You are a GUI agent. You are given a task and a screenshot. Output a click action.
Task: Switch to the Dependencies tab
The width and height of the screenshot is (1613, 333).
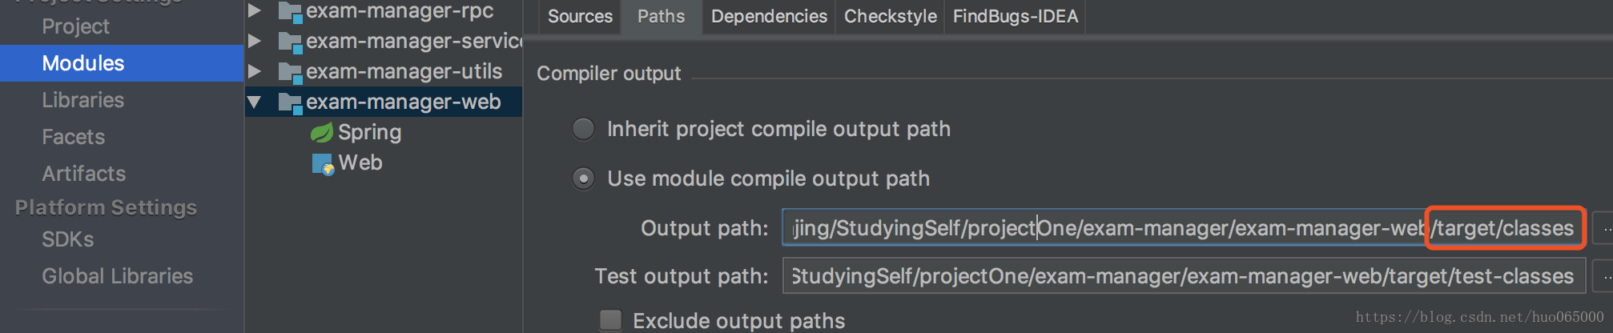[x=769, y=16]
